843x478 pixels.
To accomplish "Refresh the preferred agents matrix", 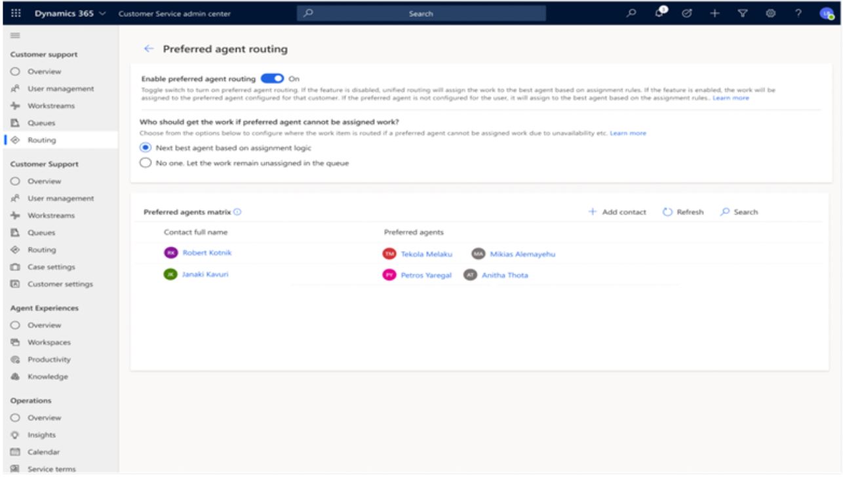I will (x=683, y=212).
